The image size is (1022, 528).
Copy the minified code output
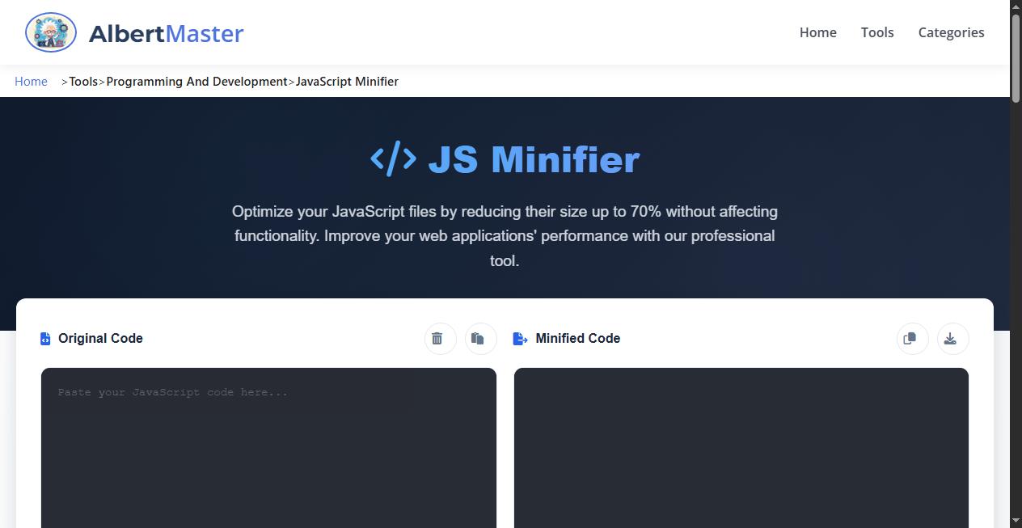(x=911, y=338)
